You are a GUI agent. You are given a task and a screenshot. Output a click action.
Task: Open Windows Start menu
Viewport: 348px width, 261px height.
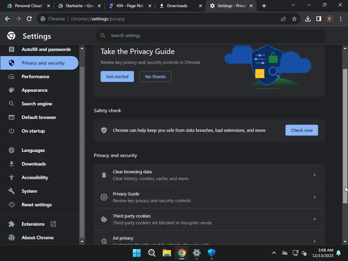[137, 253]
